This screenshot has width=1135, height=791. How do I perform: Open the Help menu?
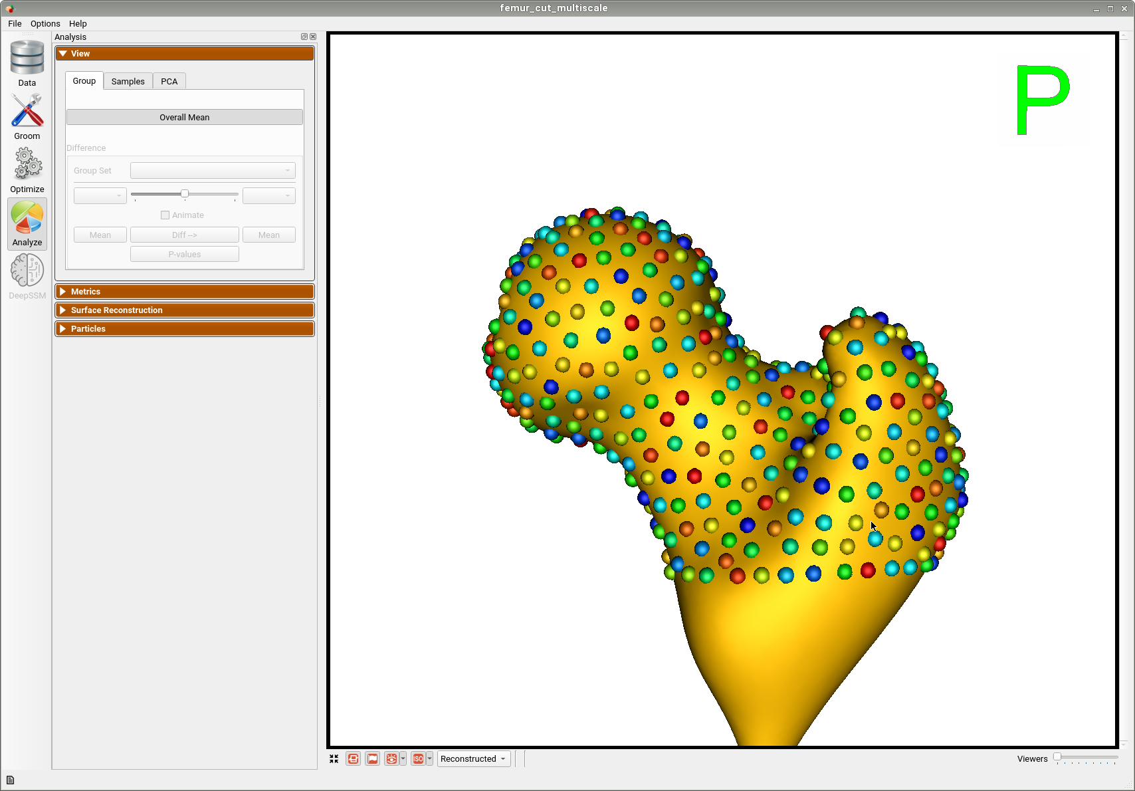pyautogui.click(x=78, y=23)
